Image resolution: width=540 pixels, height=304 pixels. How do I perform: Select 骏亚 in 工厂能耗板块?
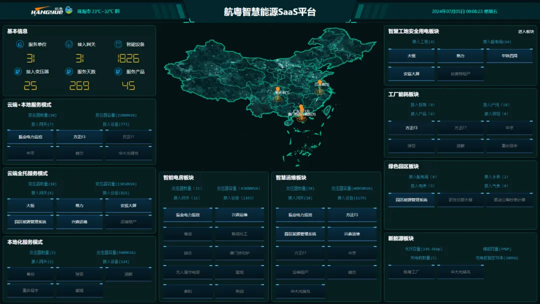[x=411, y=146]
